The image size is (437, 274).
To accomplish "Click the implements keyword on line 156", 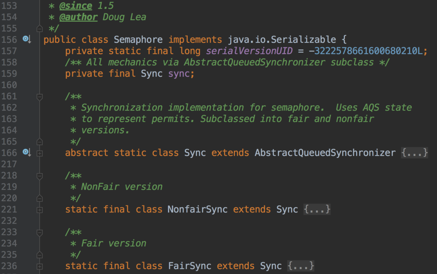I will coord(195,40).
